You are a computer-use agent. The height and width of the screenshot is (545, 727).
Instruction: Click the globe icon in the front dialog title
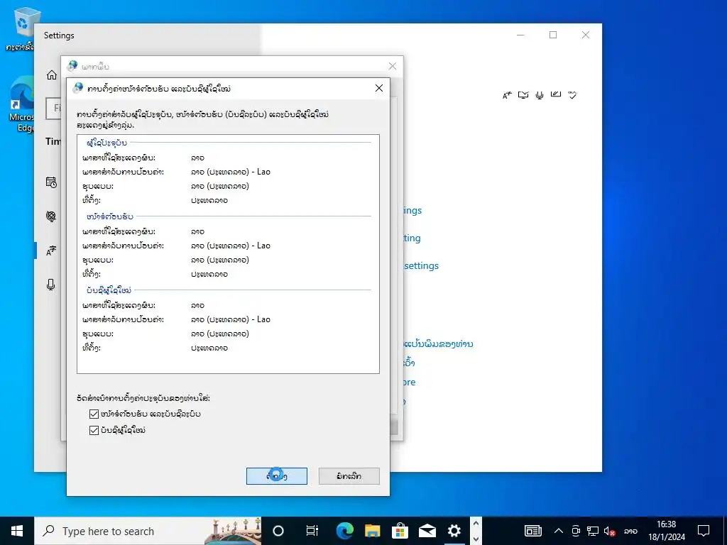pos(78,88)
